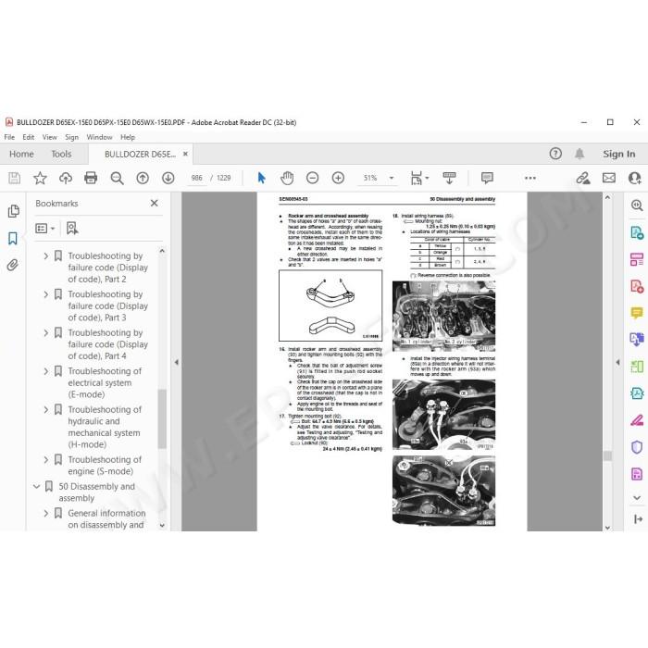The width and height of the screenshot is (648, 648).
Task: Open the yellow Comment tool in right pane
Action: tap(637, 313)
